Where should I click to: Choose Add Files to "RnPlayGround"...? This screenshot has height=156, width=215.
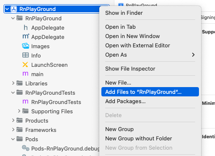click(150, 92)
